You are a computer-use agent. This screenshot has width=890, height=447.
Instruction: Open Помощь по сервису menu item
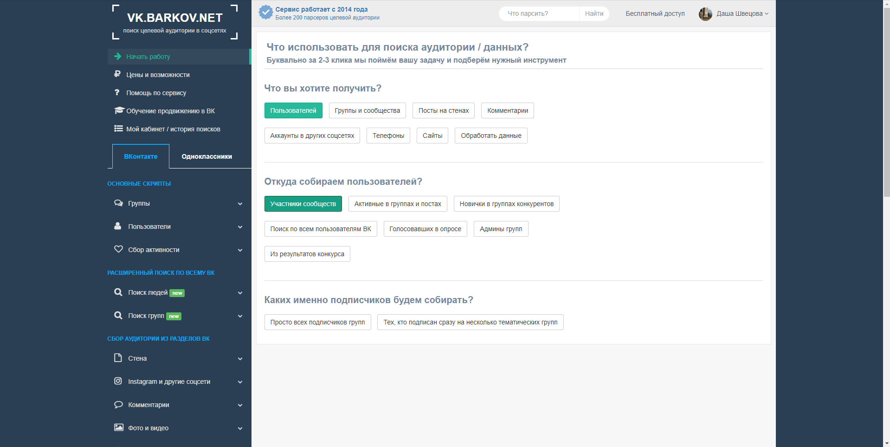point(179,93)
